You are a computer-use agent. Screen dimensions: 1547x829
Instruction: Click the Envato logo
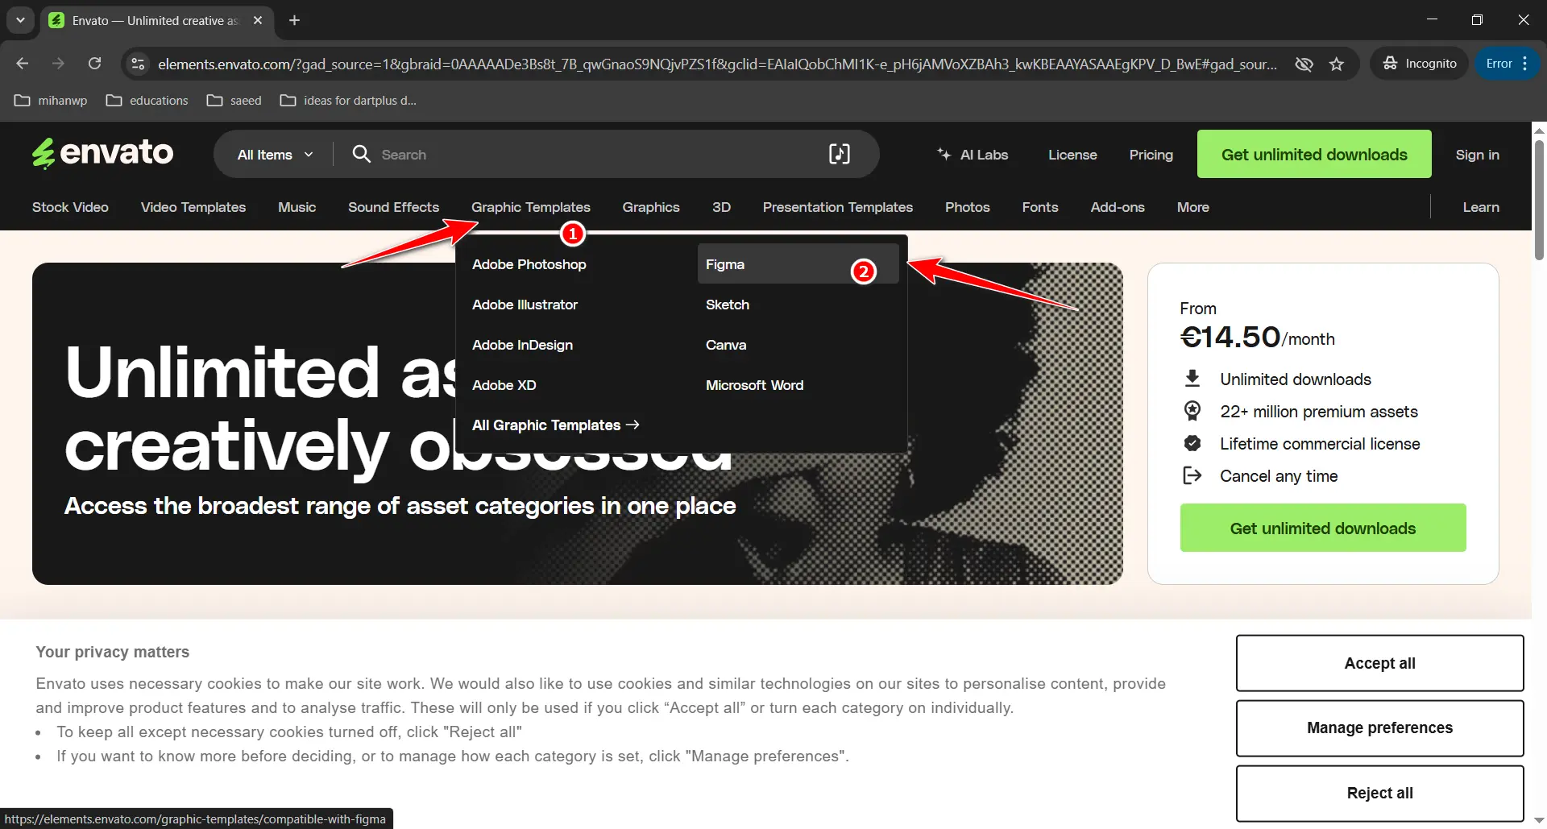point(102,153)
